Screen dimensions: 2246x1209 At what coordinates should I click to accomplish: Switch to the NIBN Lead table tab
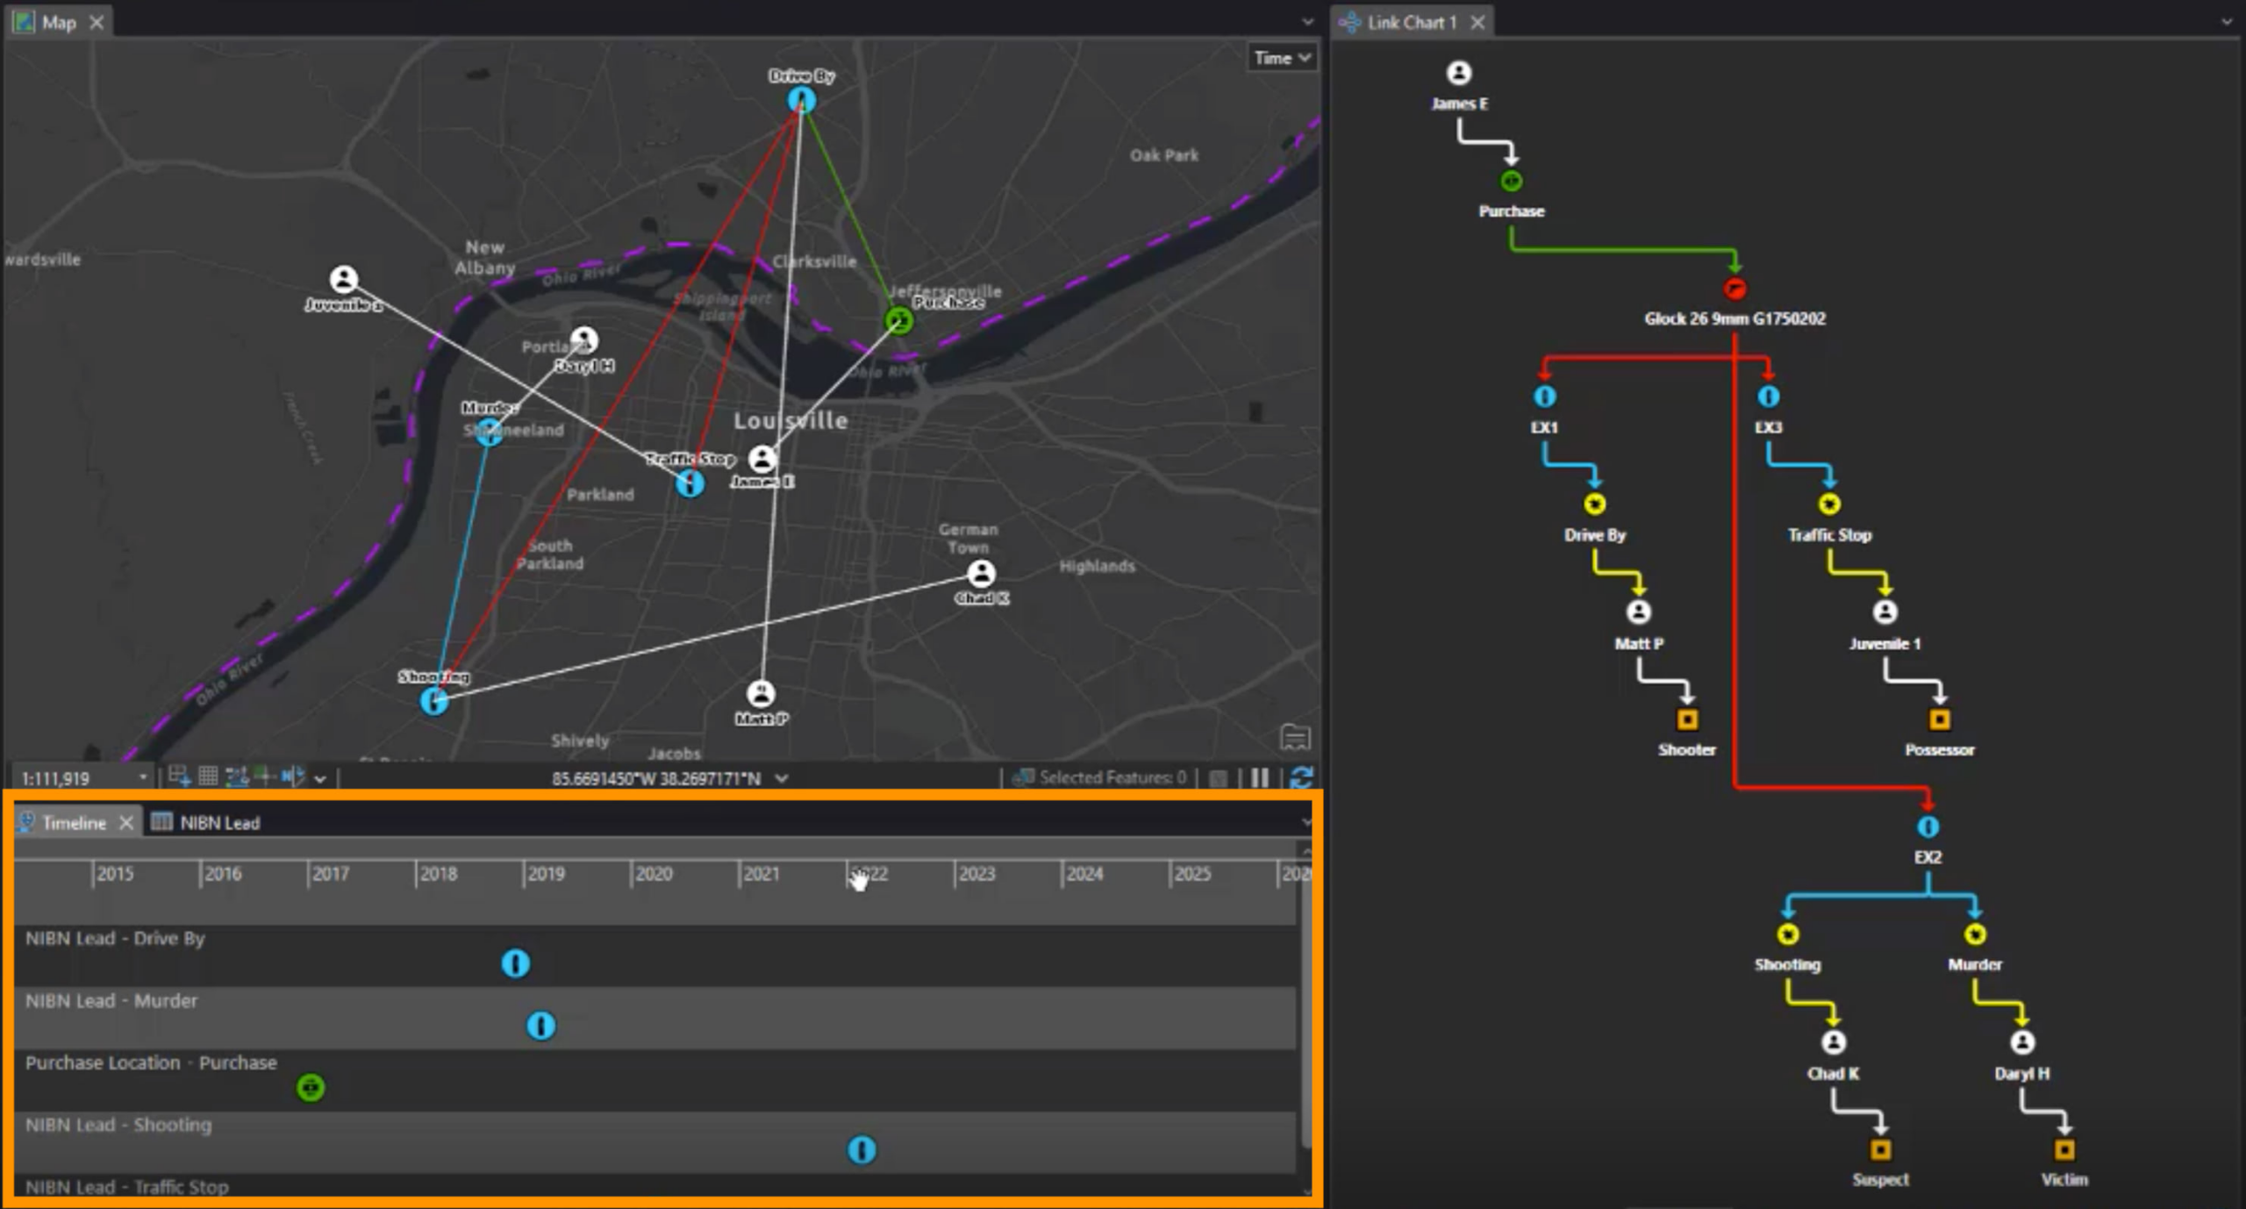[x=218, y=822]
